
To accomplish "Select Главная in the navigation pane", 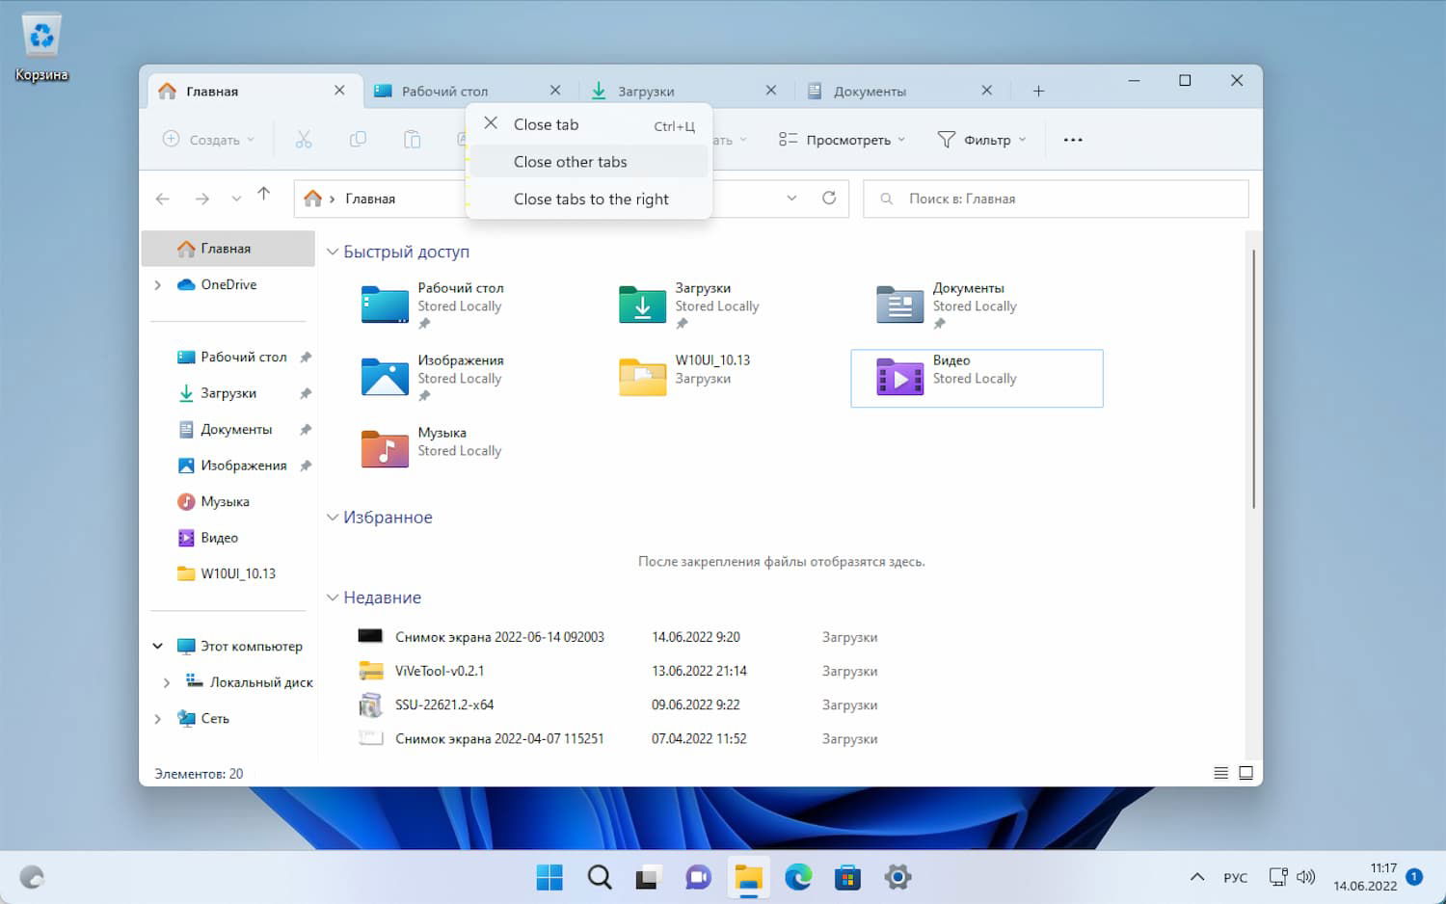I will point(228,249).
